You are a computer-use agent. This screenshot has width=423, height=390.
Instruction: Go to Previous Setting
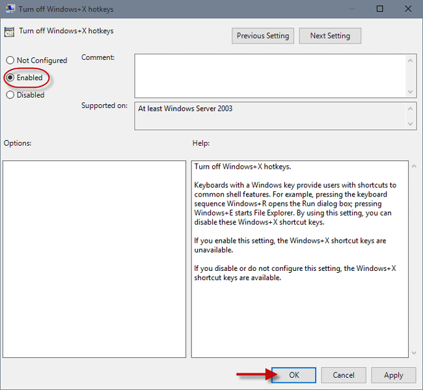coord(263,36)
